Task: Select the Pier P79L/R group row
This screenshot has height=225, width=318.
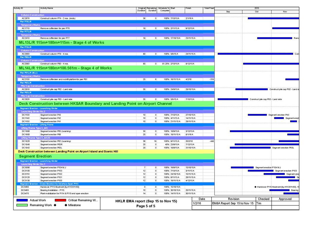Action: point(115,47)
